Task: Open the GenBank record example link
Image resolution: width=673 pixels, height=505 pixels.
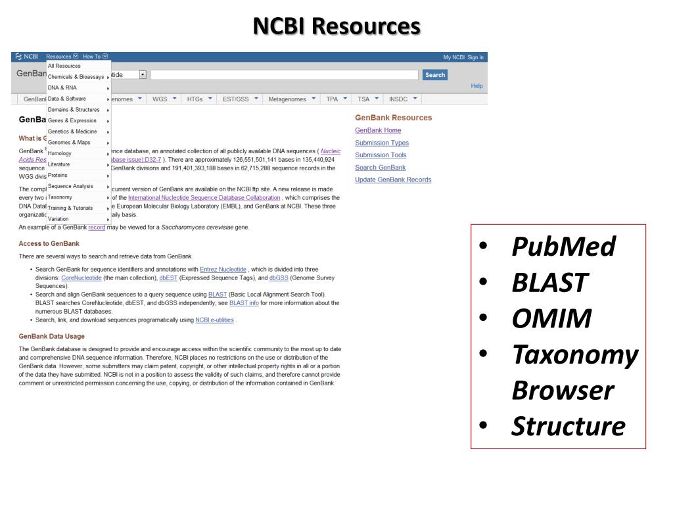Action: pos(97,227)
